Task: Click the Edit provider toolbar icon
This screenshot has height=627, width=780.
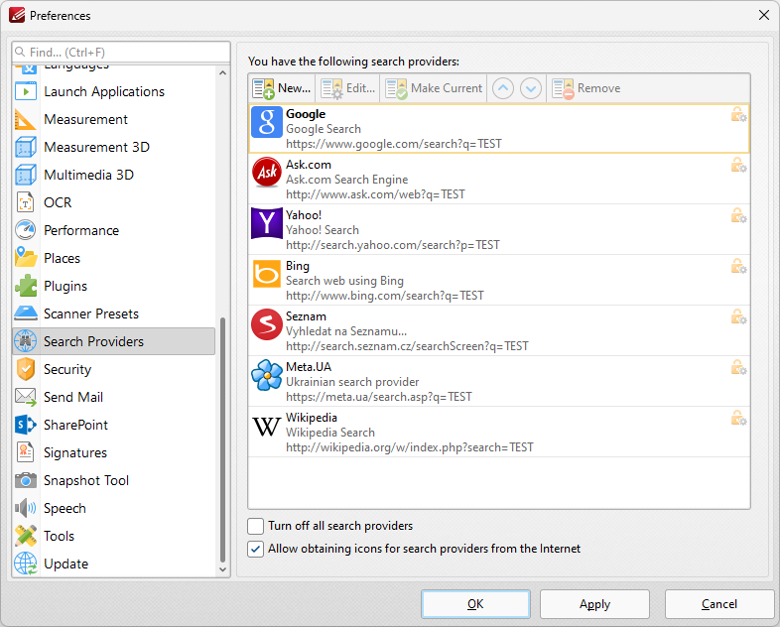Action: pos(331,88)
